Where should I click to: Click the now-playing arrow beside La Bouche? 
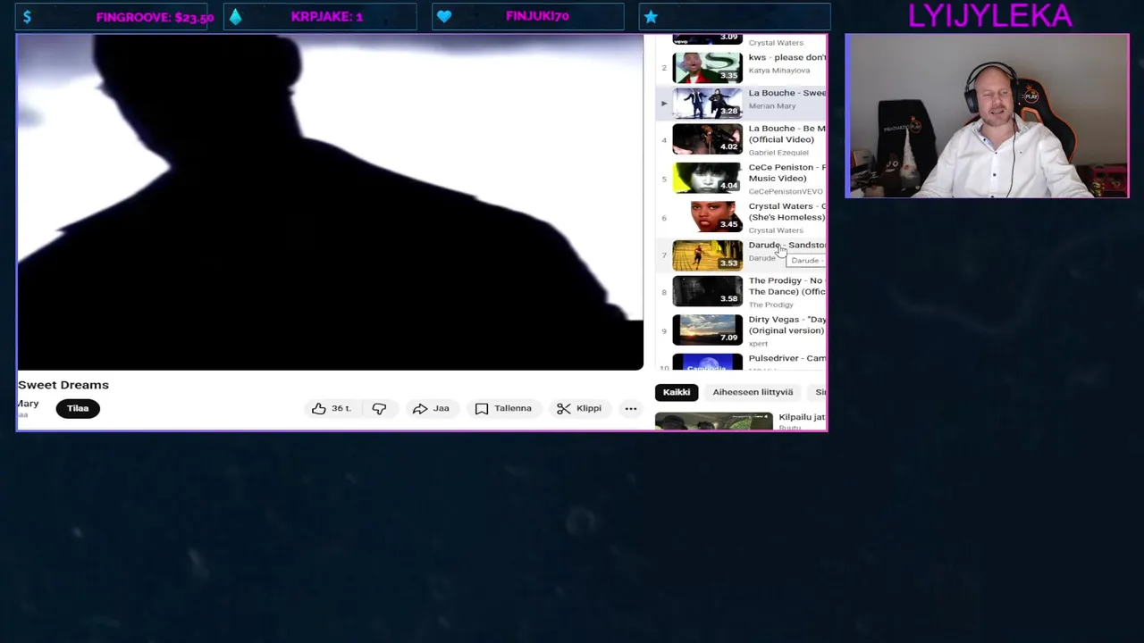(664, 104)
